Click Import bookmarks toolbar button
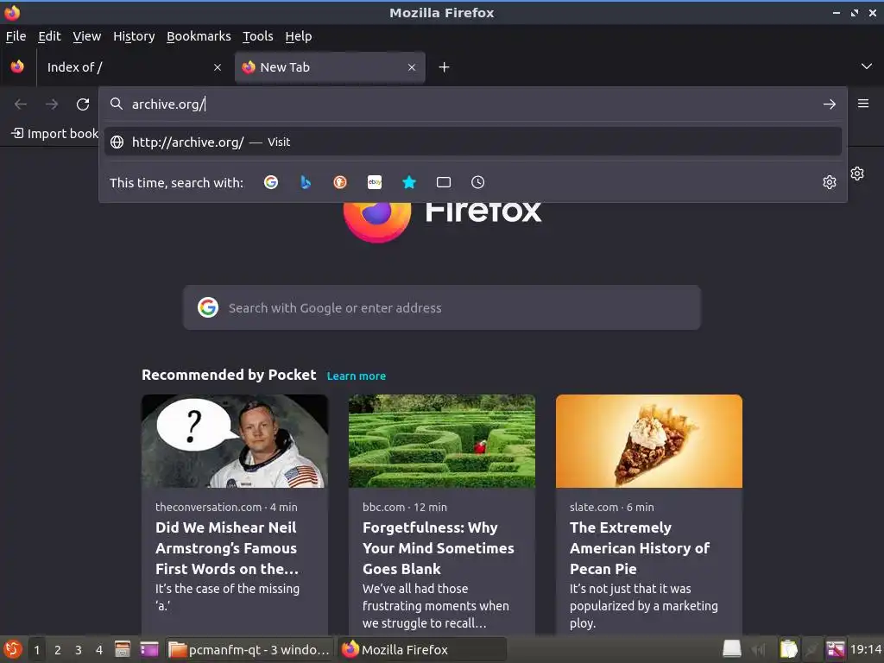 [x=54, y=134]
